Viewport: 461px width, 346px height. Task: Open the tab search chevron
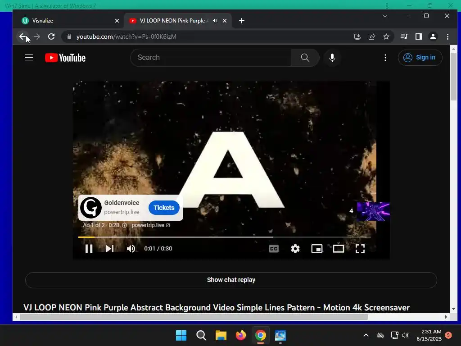coord(385,16)
